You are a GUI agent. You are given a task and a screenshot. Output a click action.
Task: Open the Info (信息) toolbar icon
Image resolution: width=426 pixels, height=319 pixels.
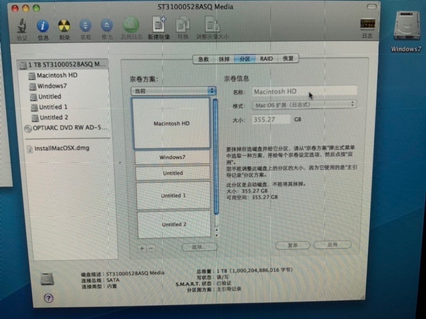43,27
